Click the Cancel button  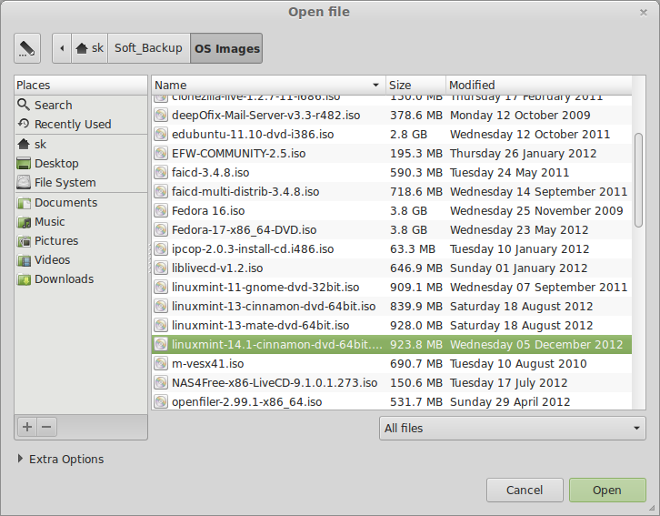[x=525, y=490]
